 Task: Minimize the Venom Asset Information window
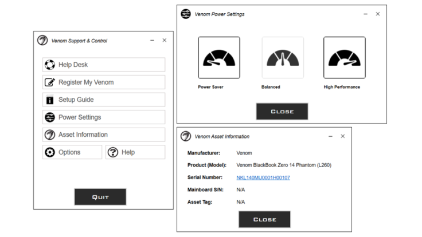click(x=330, y=136)
